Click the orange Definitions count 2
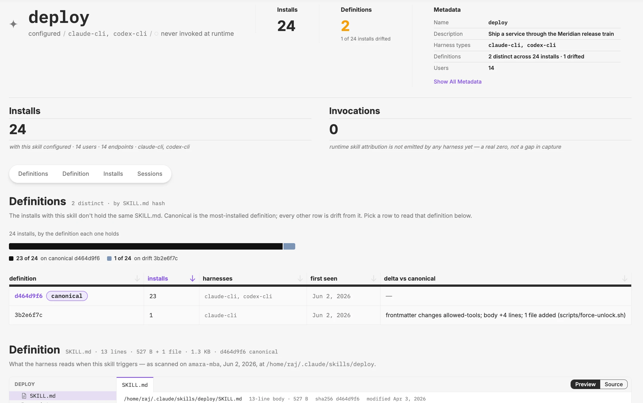Screen dimensions: 643x403 click(x=345, y=26)
